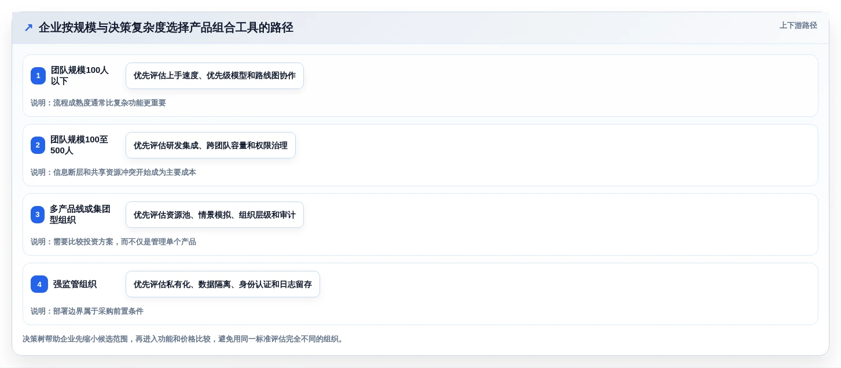Click the step 3 number badge

[x=38, y=215]
